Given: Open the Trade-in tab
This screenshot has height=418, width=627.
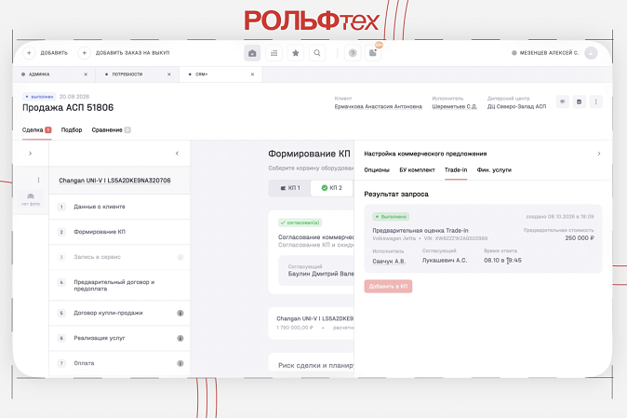Looking at the screenshot, I should pos(456,170).
